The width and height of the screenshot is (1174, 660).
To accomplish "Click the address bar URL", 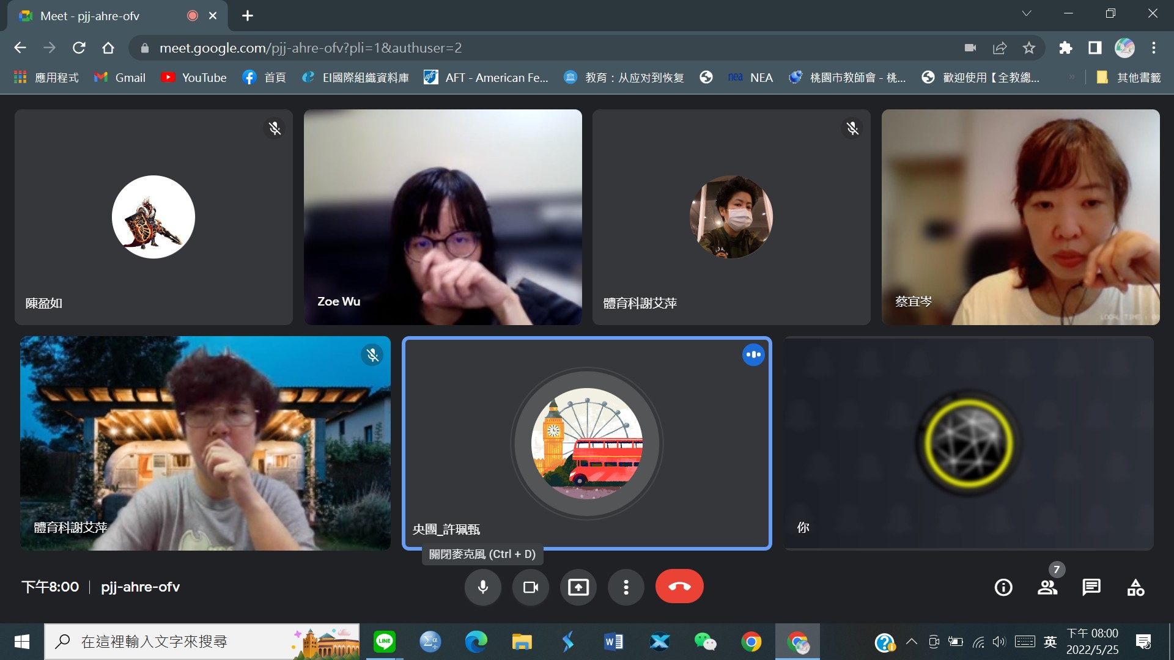I will [311, 48].
